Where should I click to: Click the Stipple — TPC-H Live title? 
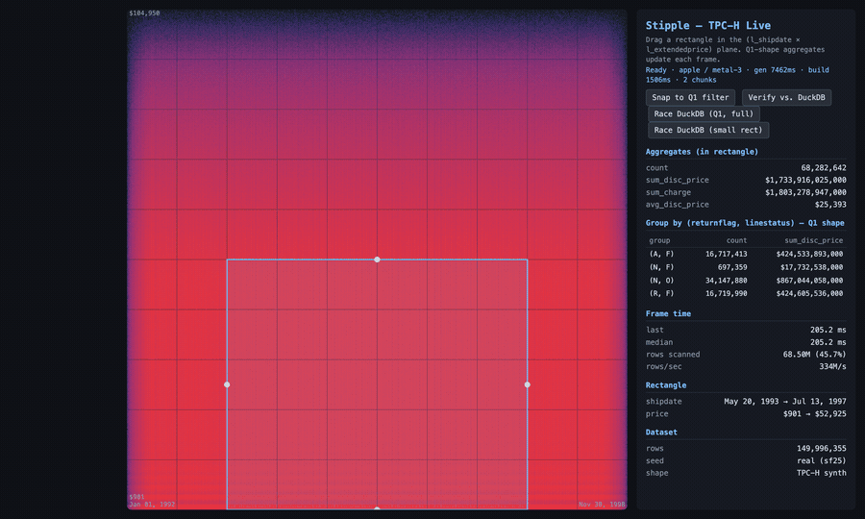click(x=707, y=25)
